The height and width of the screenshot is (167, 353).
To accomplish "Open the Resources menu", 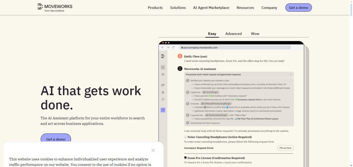I will 245,8.
